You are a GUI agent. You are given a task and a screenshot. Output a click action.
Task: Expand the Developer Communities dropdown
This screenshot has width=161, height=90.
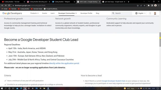coord(67,13)
